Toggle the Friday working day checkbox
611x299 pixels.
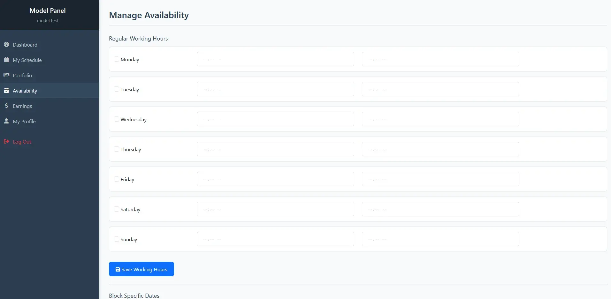pos(117,179)
